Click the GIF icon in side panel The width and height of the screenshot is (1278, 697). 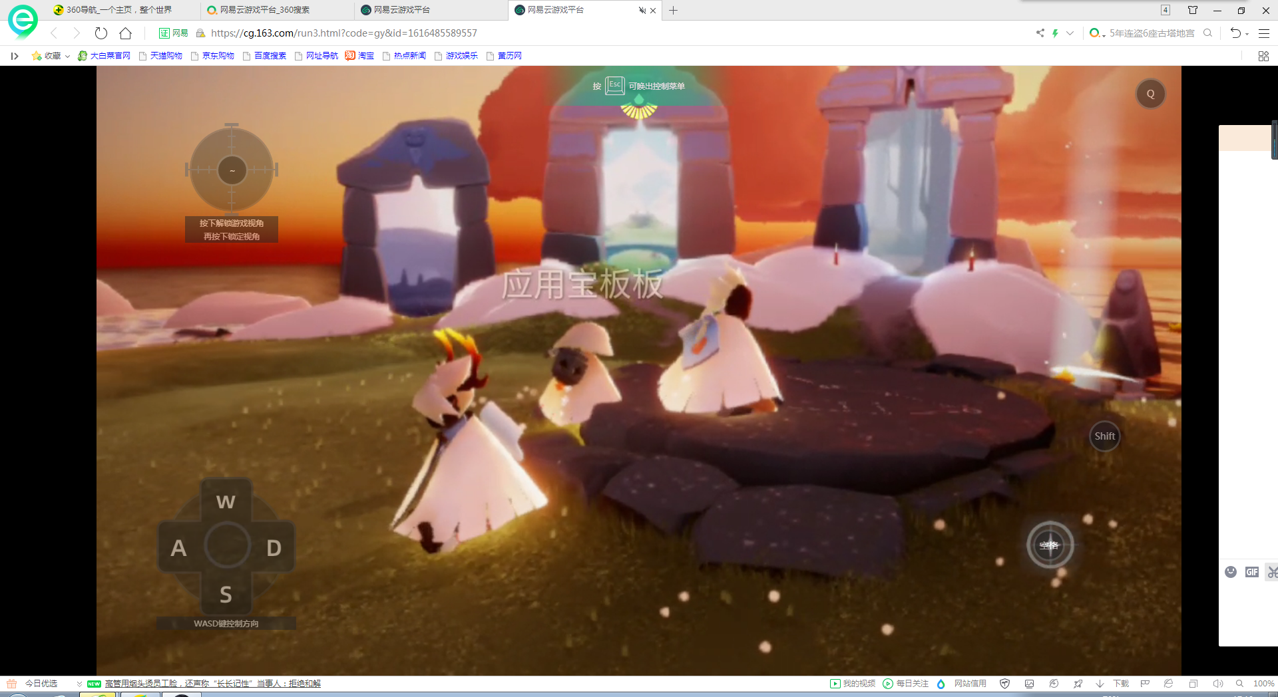pos(1252,572)
